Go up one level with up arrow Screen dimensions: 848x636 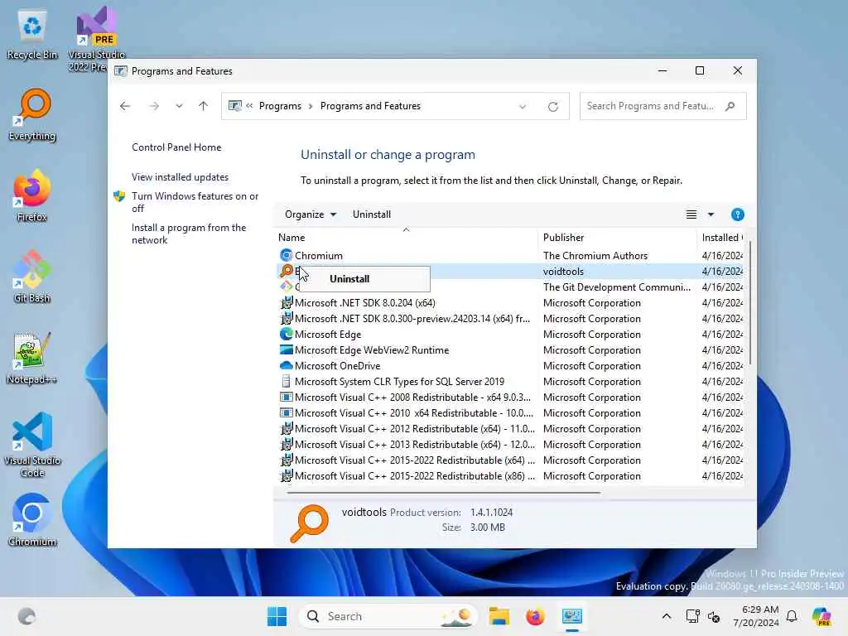204,106
